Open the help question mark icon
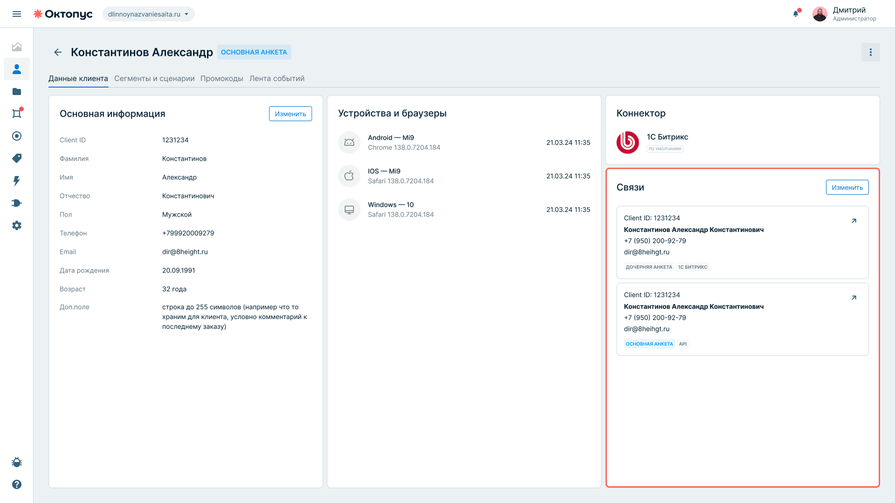Viewport: 895px width, 503px height. [17, 484]
